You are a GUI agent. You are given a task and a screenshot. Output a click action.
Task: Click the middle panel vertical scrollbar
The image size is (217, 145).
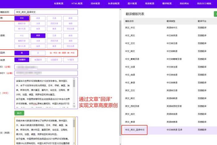tap(120, 78)
